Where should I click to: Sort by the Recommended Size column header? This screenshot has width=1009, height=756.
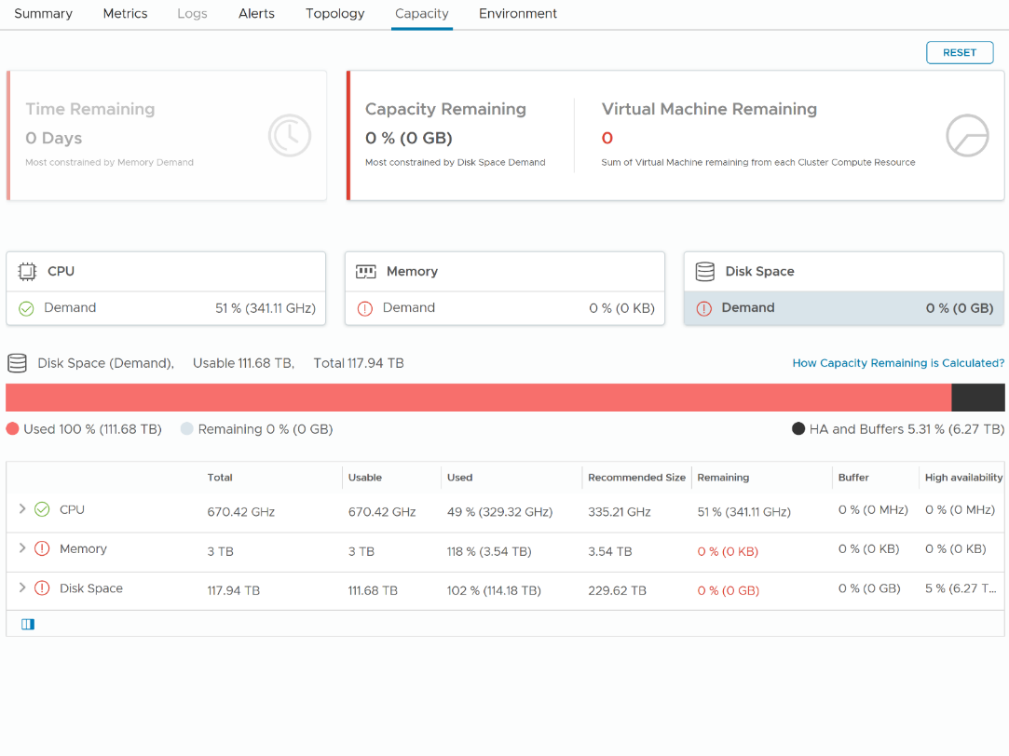[636, 478]
